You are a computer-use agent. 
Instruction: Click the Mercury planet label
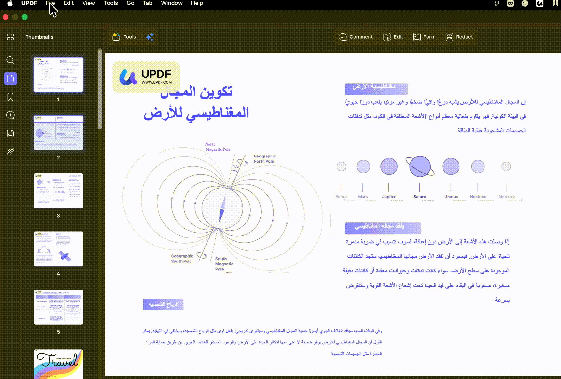[x=506, y=197]
